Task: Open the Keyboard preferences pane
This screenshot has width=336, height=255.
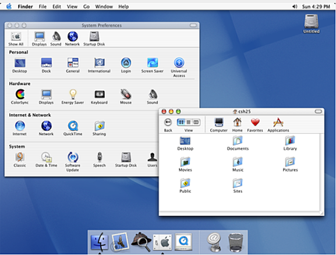Action: (99, 97)
